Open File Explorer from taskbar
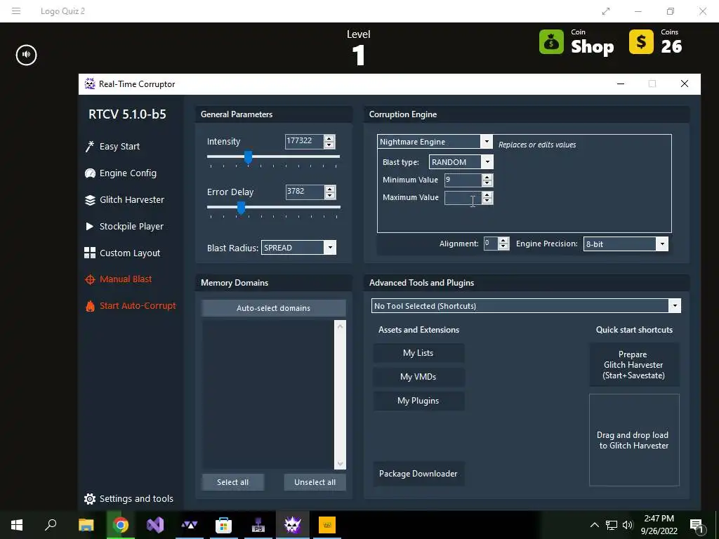The height and width of the screenshot is (539, 719). click(86, 525)
